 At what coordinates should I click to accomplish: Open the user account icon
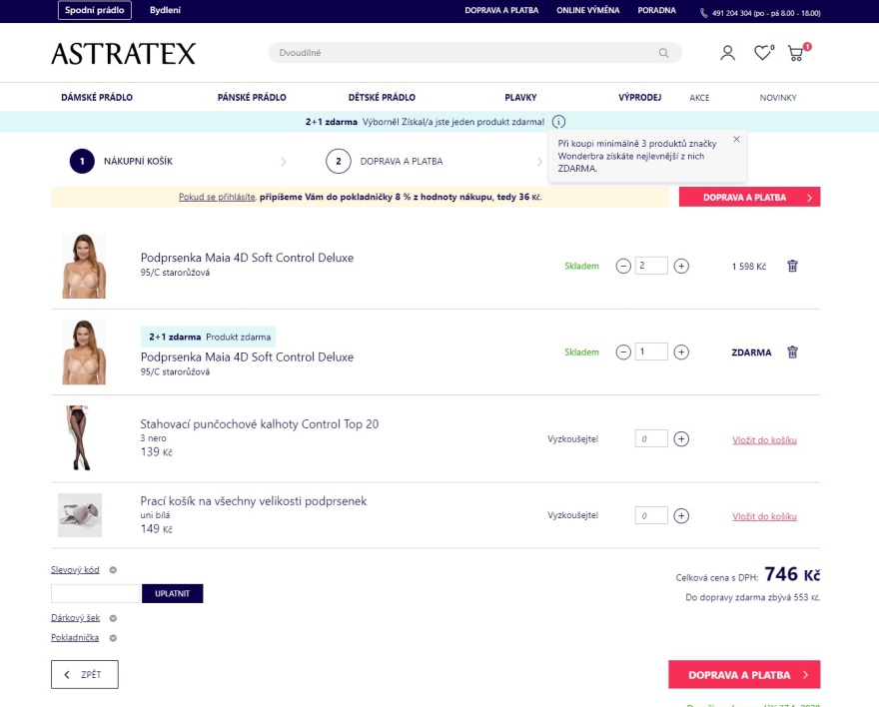[x=727, y=53]
